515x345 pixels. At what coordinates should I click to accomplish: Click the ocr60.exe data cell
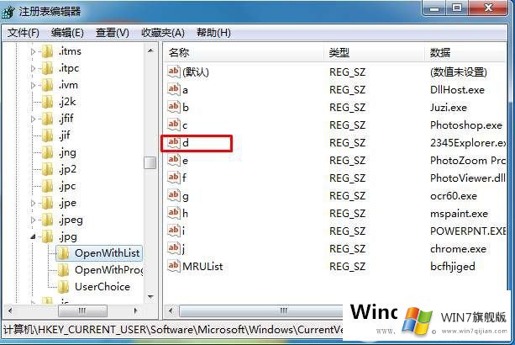[x=454, y=196]
